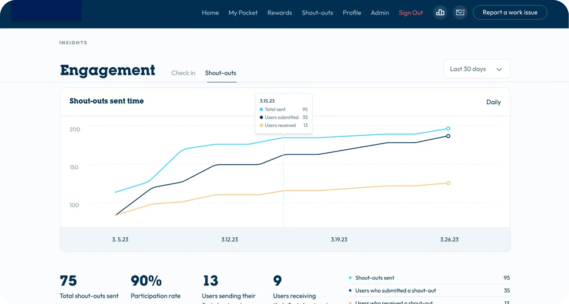Open the mail notifications icon
Viewport: 569px width, 304px height.
pyautogui.click(x=460, y=13)
